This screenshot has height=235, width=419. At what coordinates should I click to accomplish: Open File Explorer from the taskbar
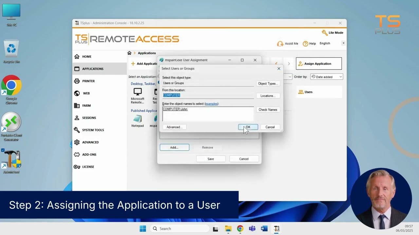[x=228, y=228]
